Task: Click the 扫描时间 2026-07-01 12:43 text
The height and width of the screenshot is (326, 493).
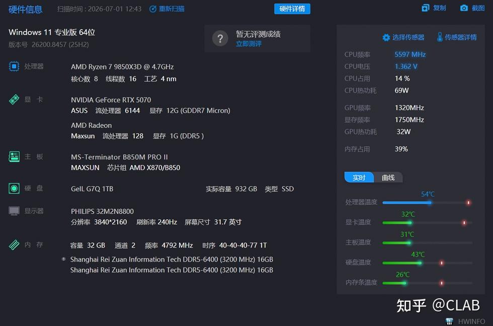Action: point(99,9)
